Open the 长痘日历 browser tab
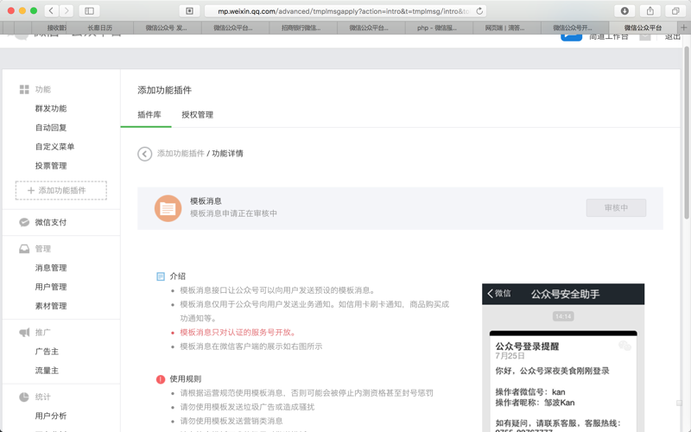Image resolution: width=691 pixels, height=432 pixels. [99, 28]
